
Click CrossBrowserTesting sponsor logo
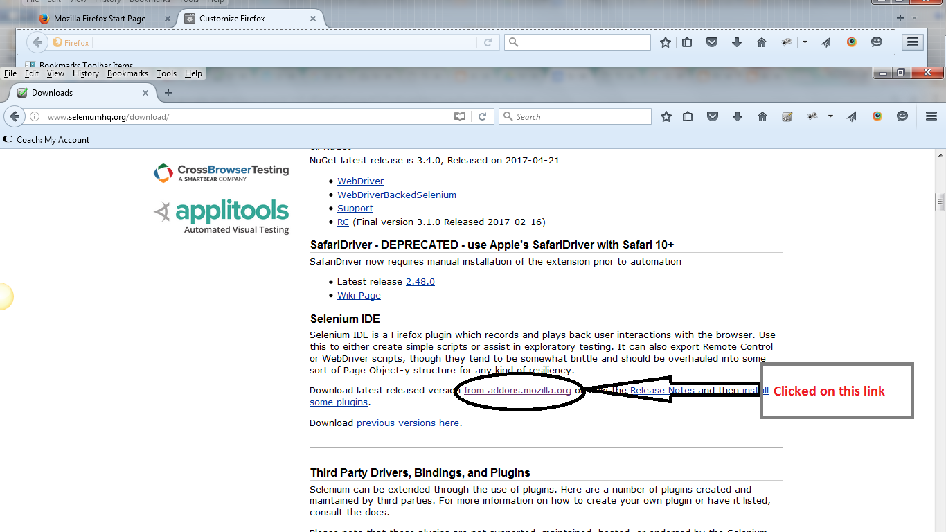[x=222, y=172]
